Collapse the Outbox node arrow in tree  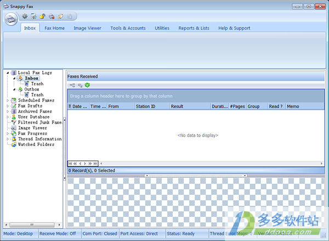(14, 89)
